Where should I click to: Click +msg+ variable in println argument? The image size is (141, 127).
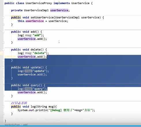pos(78,110)
